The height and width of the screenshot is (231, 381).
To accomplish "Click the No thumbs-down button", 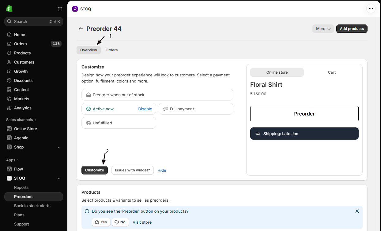I will 120,222.
